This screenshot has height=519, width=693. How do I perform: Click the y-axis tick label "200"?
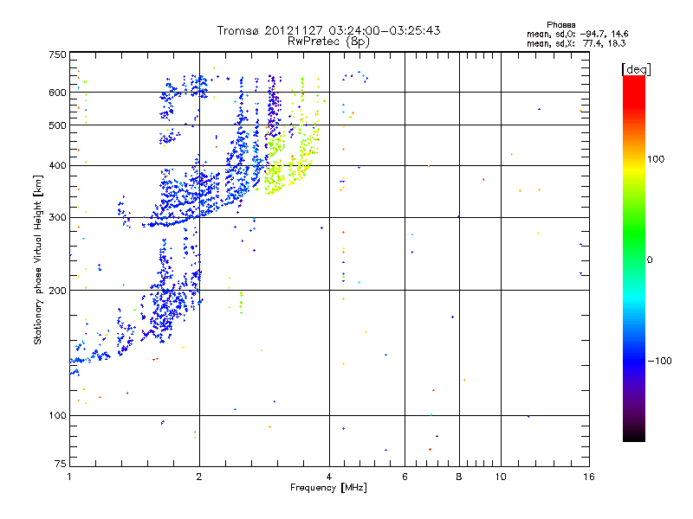pyautogui.click(x=57, y=291)
